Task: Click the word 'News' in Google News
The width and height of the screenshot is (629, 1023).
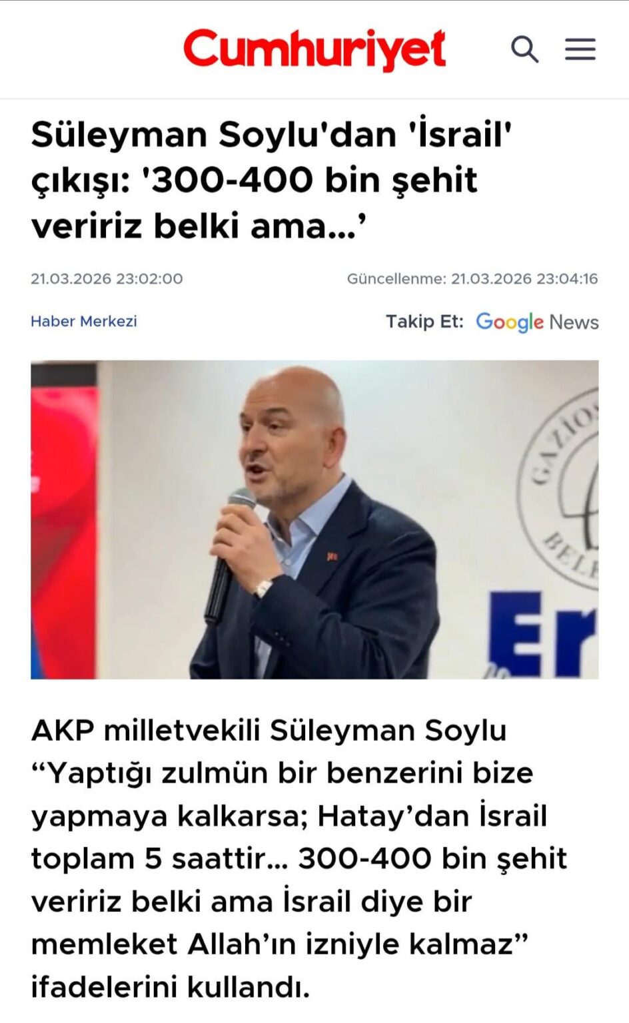Action: [574, 322]
